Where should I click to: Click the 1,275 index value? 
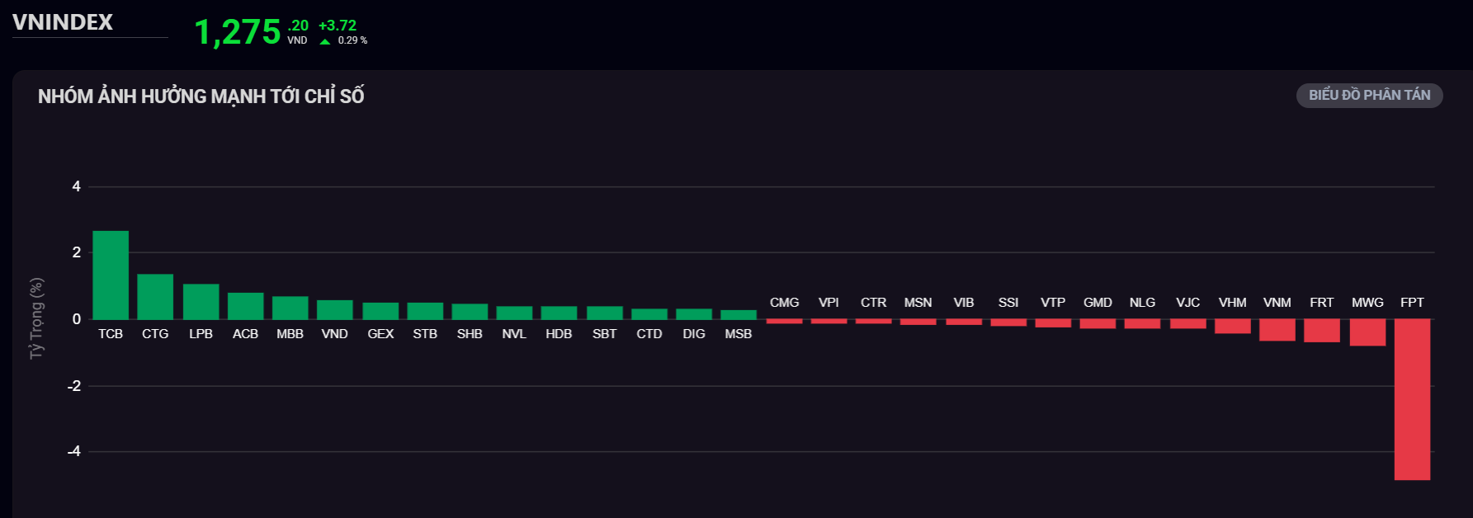pos(238,33)
